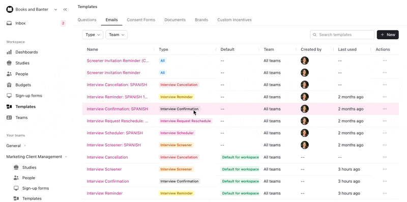Open Interview Reminder: SPANISH 1... template

tap(118, 97)
